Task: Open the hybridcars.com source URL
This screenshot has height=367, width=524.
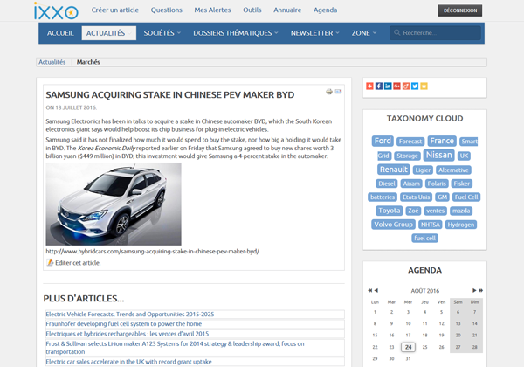Action: click(152, 251)
